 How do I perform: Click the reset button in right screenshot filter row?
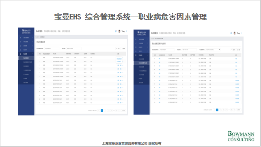click(239, 50)
